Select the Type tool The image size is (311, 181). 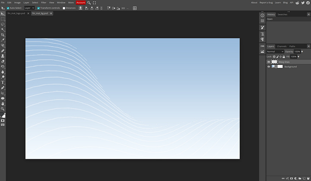[3, 83]
